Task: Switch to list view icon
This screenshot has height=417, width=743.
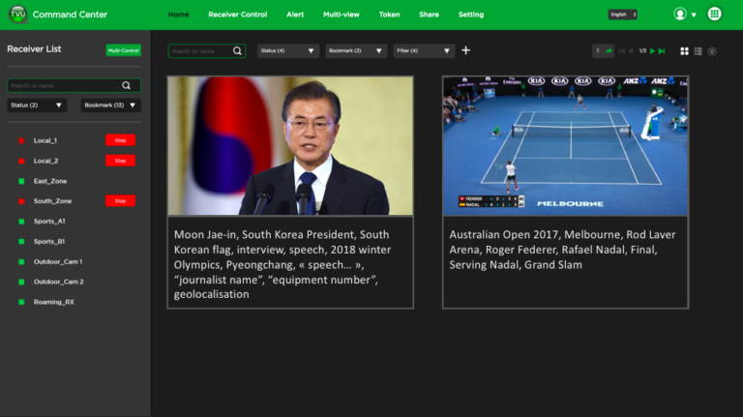Action: (x=698, y=51)
